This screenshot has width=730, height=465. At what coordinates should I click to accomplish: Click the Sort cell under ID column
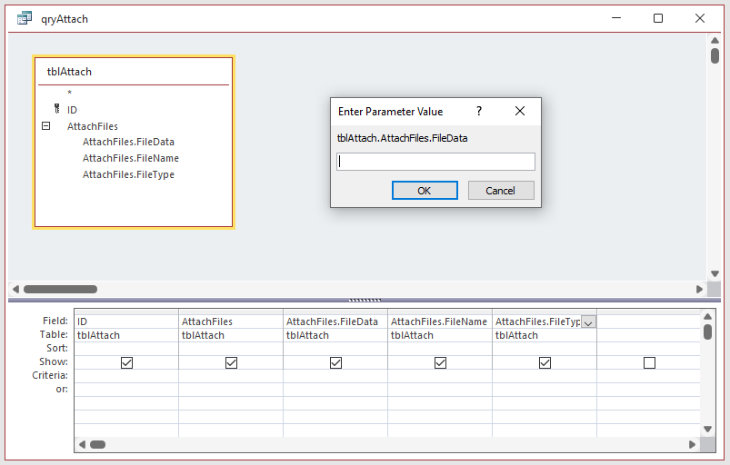(126, 349)
